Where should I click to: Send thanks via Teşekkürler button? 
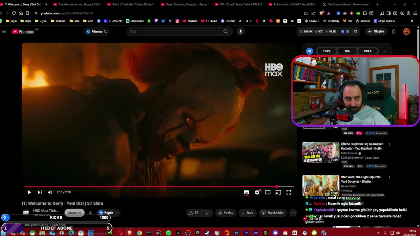272,213
